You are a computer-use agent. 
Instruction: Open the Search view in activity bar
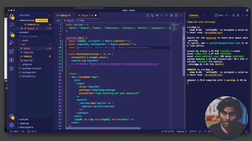11,25
